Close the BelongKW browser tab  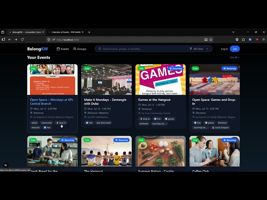(x=43, y=32)
